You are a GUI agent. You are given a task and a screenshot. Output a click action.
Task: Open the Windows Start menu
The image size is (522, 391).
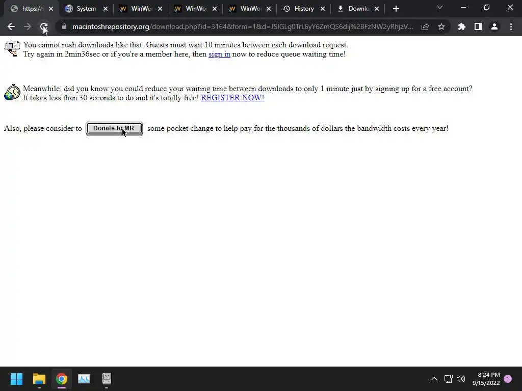point(16,379)
